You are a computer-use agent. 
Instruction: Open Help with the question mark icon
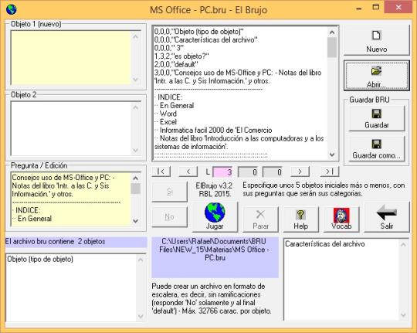tap(301, 219)
